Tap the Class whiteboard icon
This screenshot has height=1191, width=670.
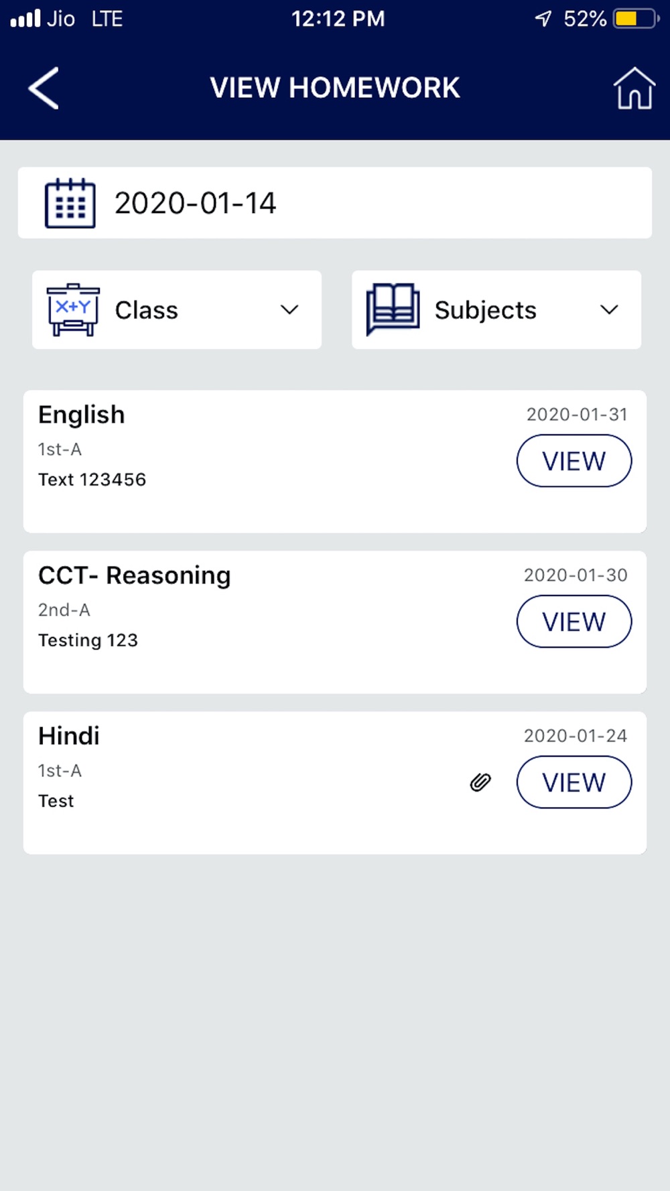pyautogui.click(x=73, y=309)
